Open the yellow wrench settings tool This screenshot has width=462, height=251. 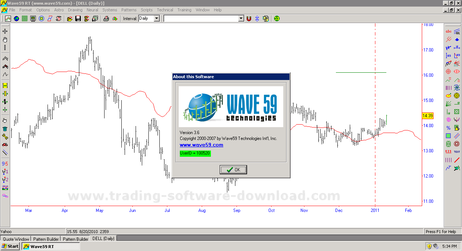point(5,137)
